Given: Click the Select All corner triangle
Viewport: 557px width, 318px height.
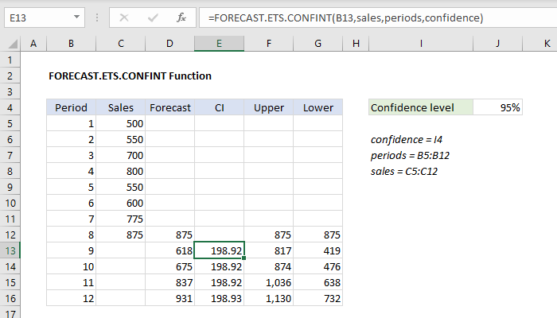Looking at the screenshot, I should click(13, 44).
